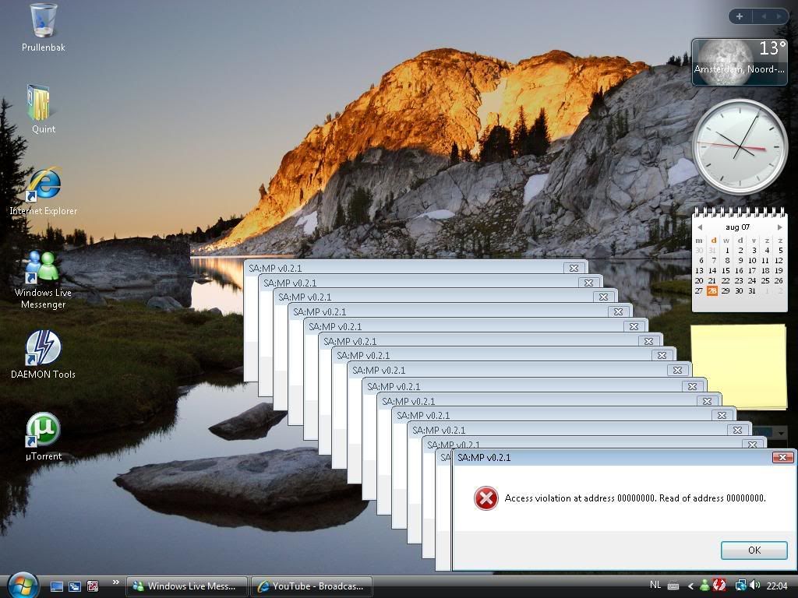The width and height of the screenshot is (798, 598).
Task: Open the µTorrent desktop shortcut
Action: (43, 431)
